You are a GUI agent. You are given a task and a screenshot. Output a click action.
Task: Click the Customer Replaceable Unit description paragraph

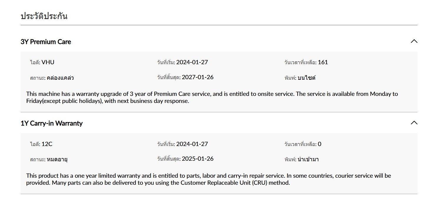click(x=208, y=179)
